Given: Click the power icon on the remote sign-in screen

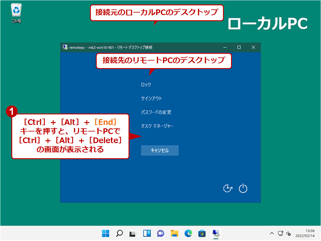Looking at the screenshot, I should (x=243, y=188).
